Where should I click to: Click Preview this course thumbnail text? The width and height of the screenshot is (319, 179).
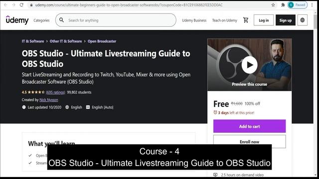click(249, 84)
